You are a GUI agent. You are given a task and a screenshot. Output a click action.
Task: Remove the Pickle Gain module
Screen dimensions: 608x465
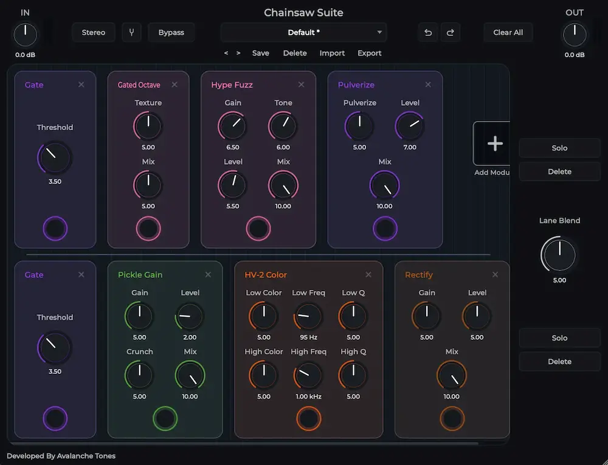point(208,274)
